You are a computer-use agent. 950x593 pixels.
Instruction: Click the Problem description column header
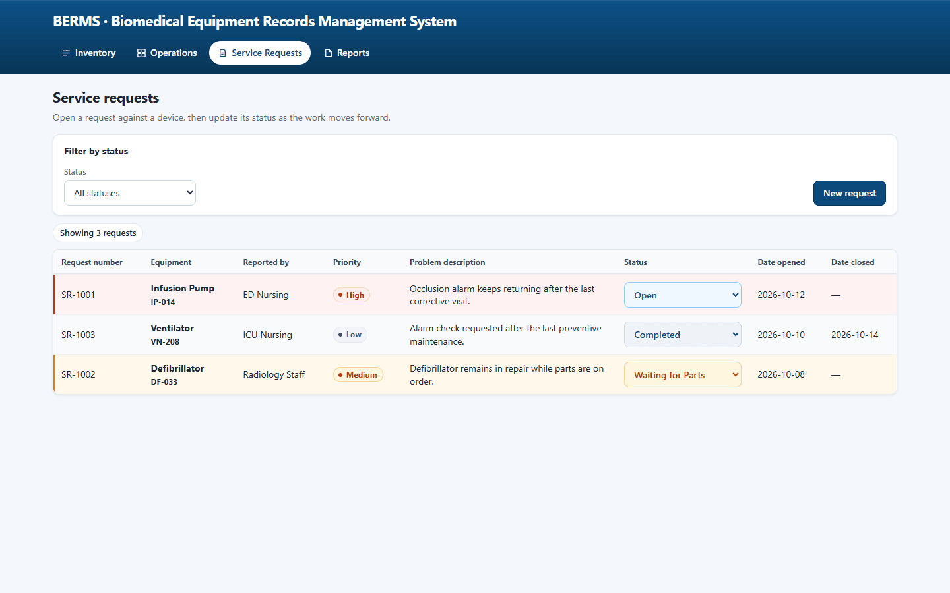click(x=447, y=262)
